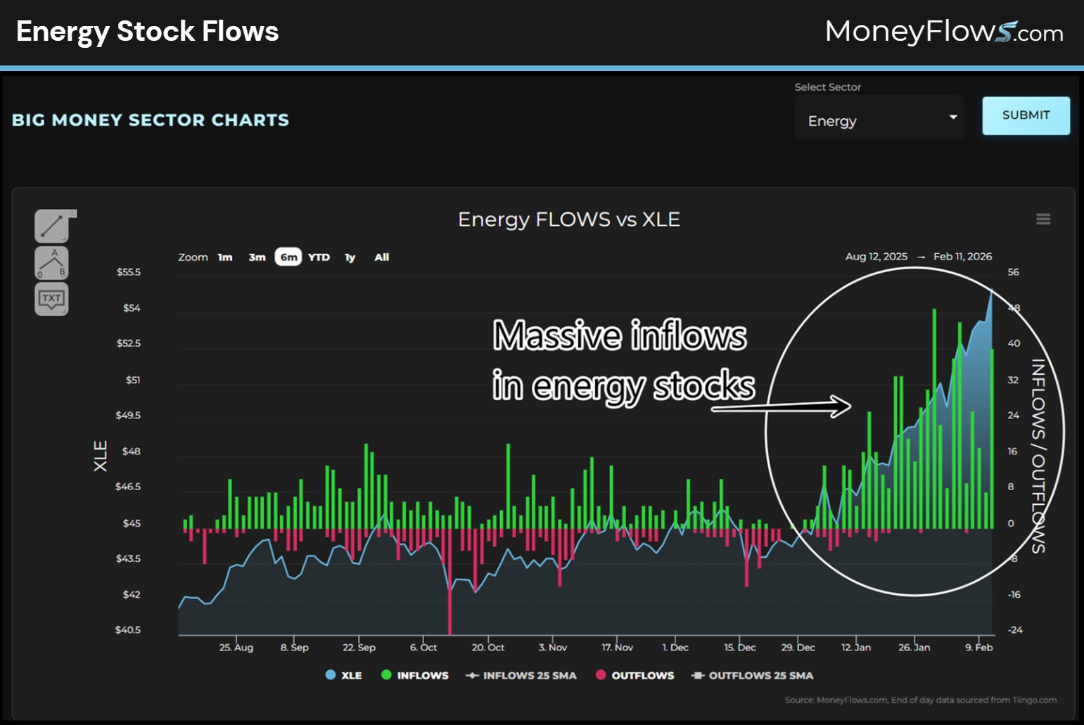Viewport: 1084px width, 725px height.
Task: Select the TXT annotation tool
Action: point(51,298)
